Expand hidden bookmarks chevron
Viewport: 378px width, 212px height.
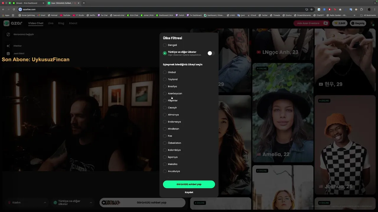point(354,15)
